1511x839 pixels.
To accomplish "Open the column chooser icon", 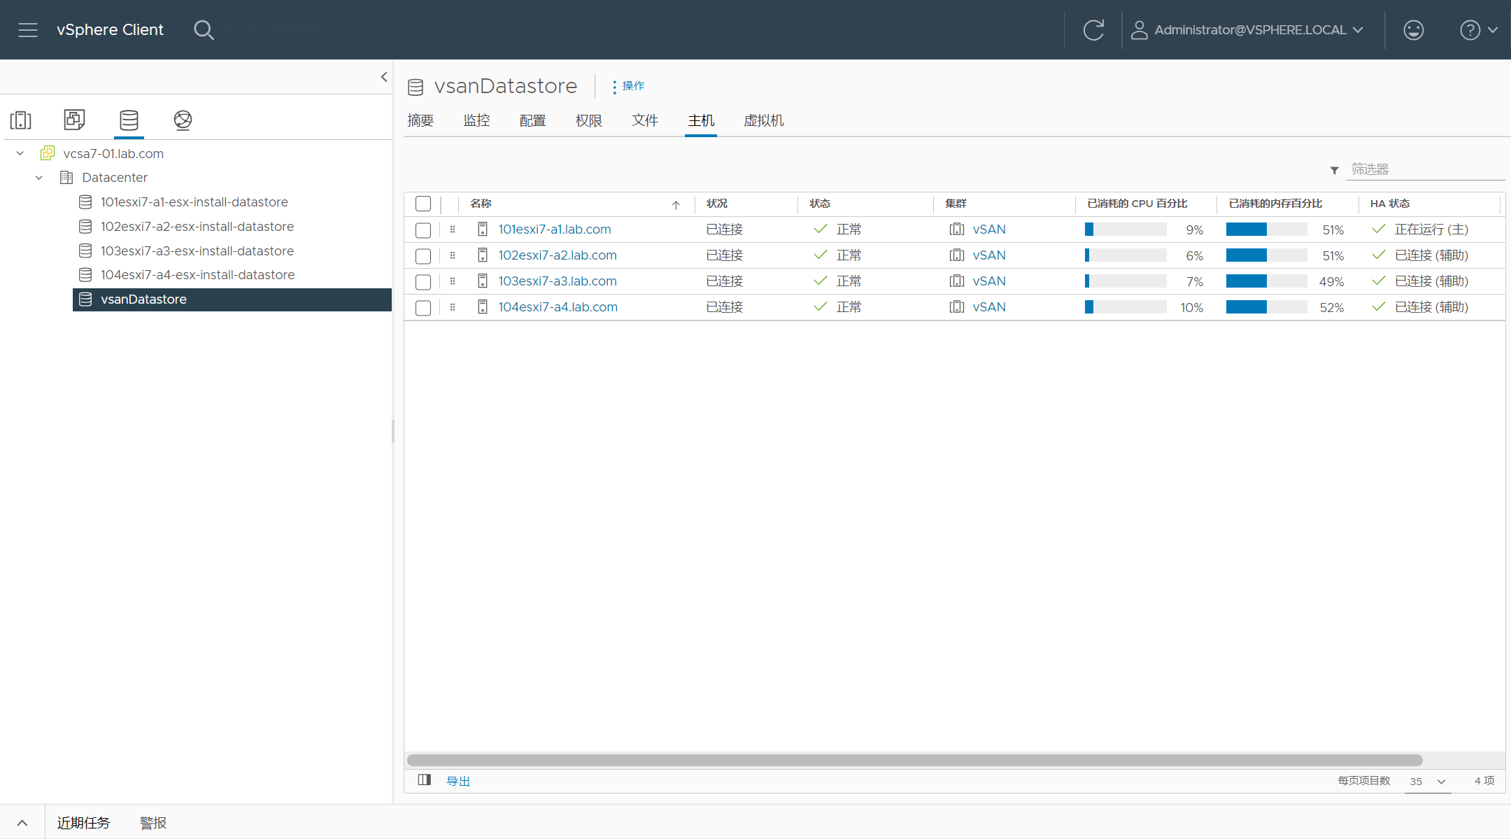I will (x=425, y=780).
